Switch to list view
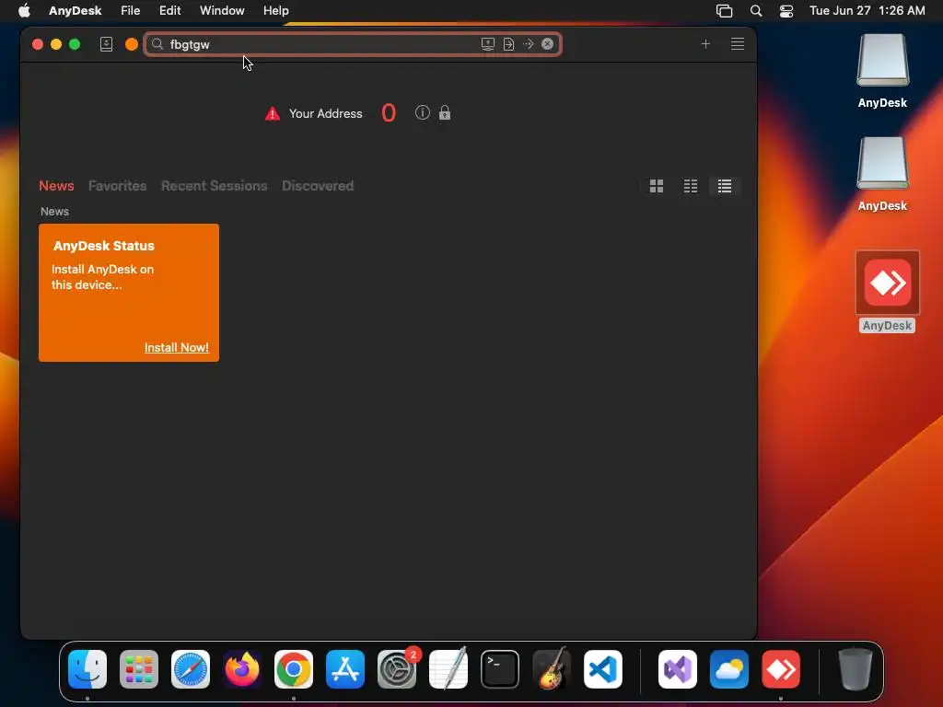943x707 pixels. [725, 186]
